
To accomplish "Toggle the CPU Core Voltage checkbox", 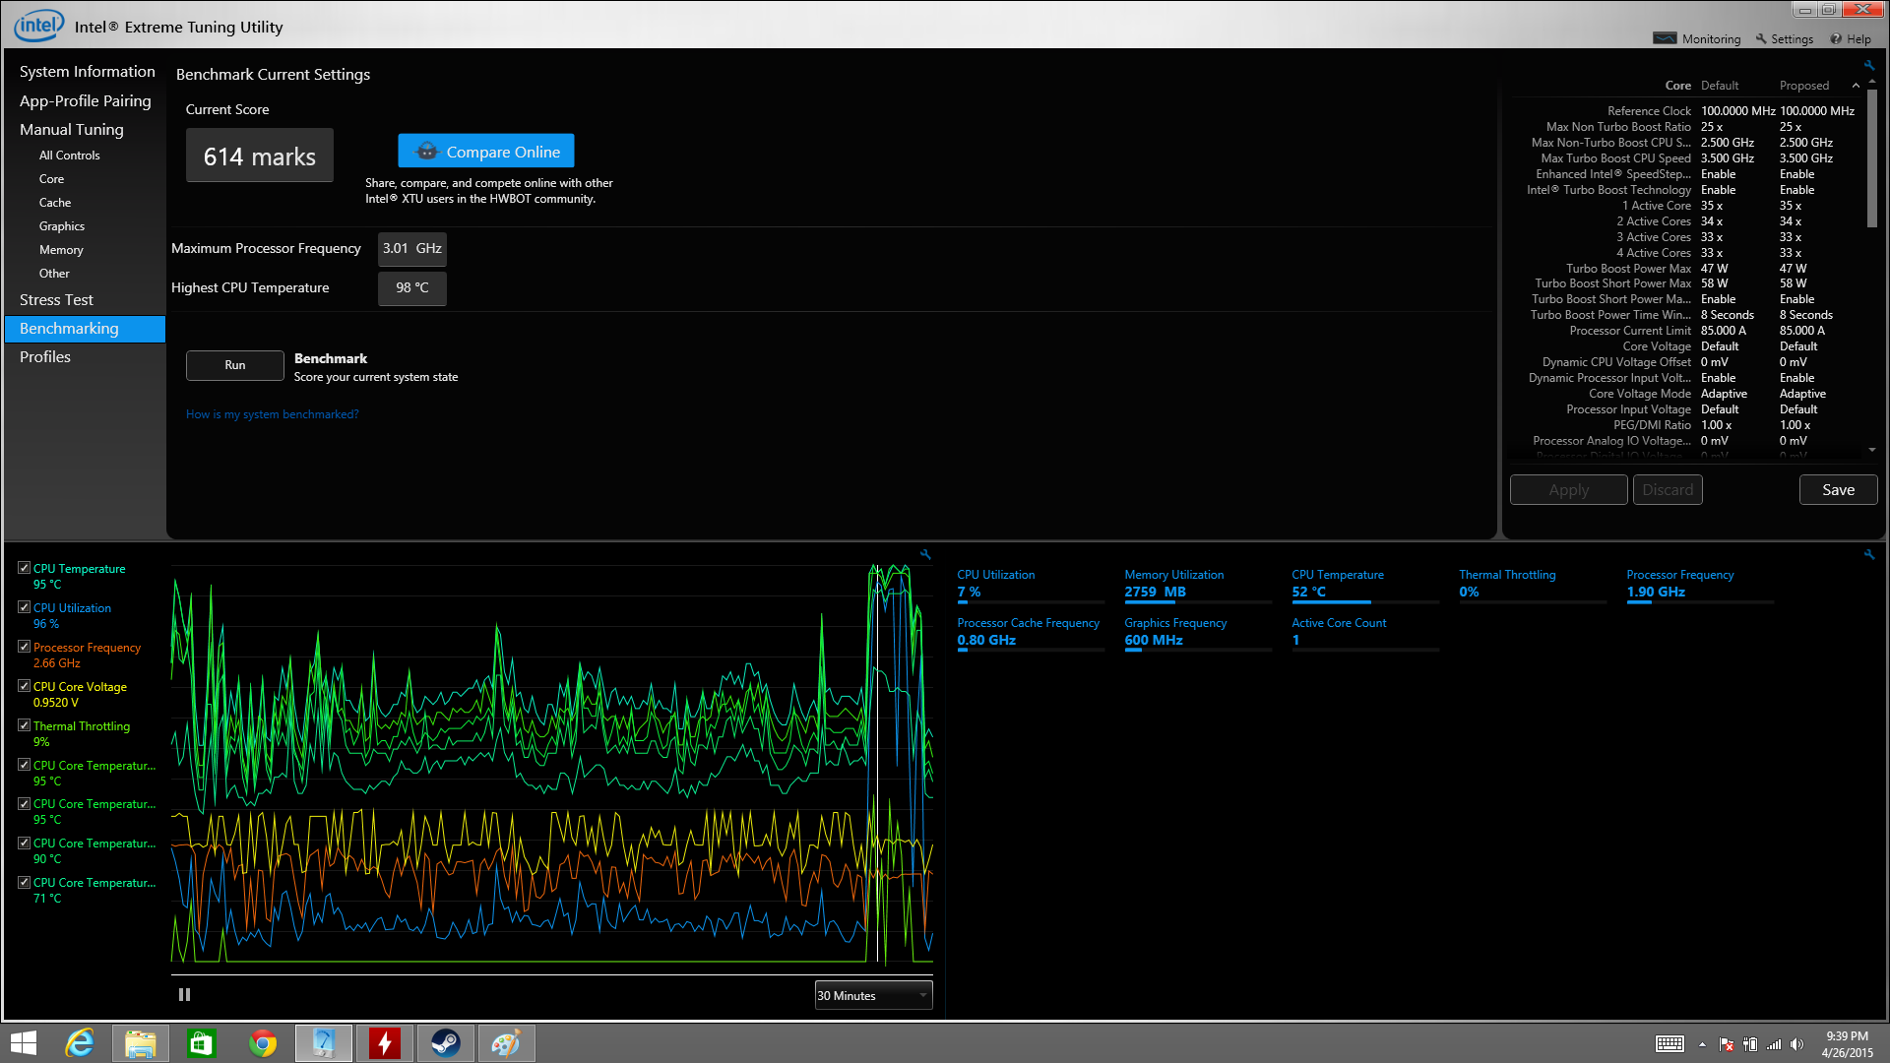I will click(x=24, y=686).
